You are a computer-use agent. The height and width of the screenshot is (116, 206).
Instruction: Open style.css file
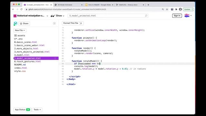click(x=20, y=71)
